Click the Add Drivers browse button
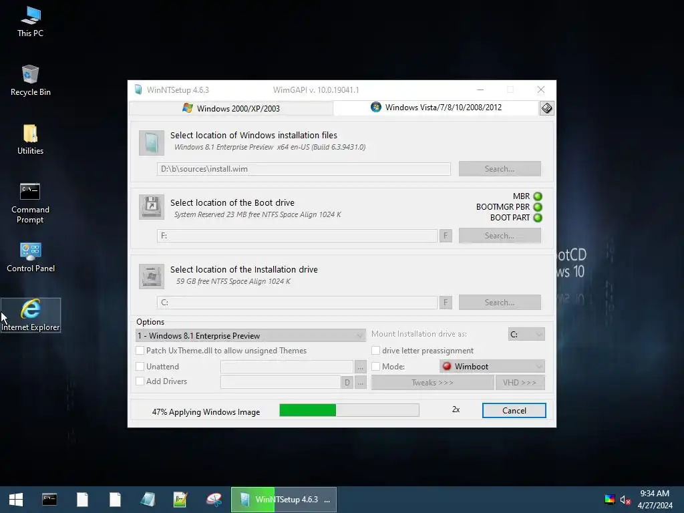This screenshot has height=513, width=684. coord(360,383)
